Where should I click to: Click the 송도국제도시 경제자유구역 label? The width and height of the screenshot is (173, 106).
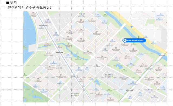(x=109, y=75)
